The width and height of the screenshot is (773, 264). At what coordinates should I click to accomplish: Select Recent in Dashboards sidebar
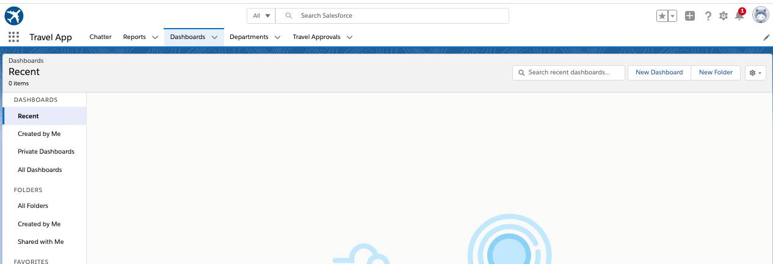[x=44, y=116]
